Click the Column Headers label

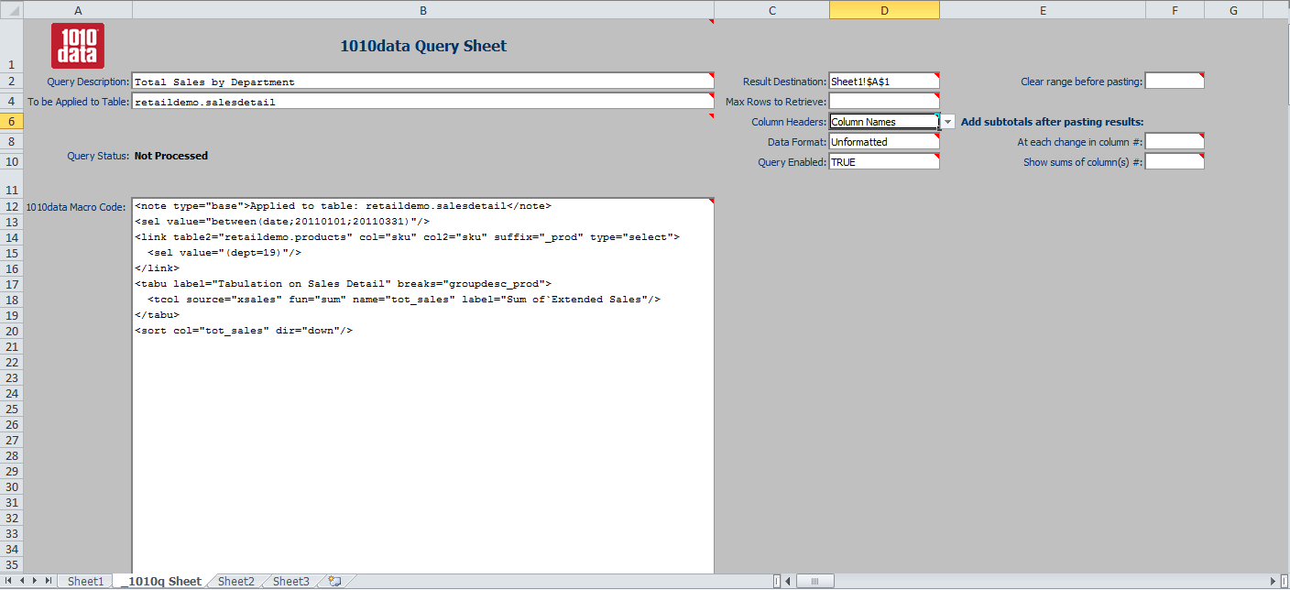click(x=789, y=122)
